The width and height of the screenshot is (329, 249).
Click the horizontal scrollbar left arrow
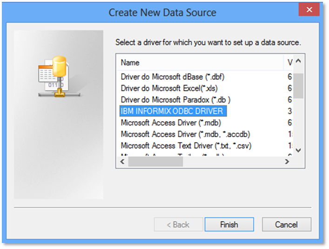tap(122, 162)
